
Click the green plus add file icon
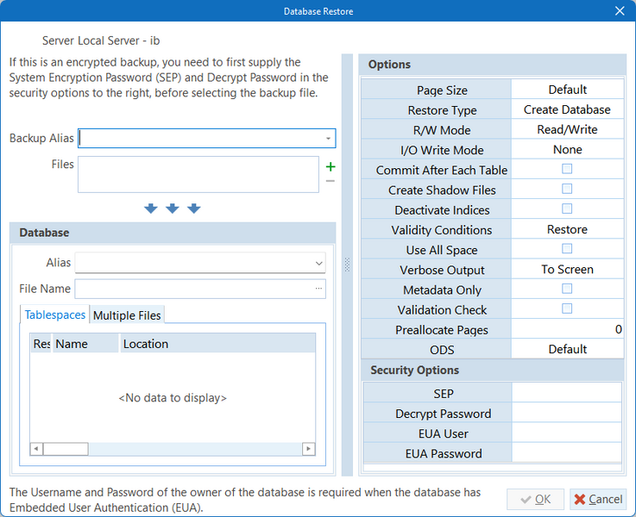point(331,167)
